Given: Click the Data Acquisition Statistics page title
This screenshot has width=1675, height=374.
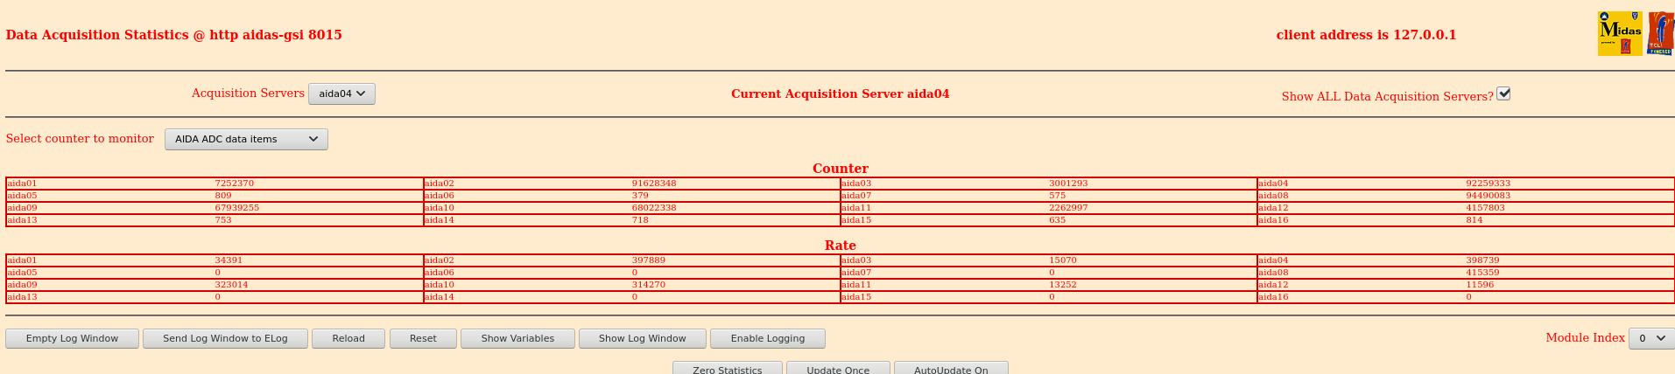Looking at the screenshot, I should point(174,35).
